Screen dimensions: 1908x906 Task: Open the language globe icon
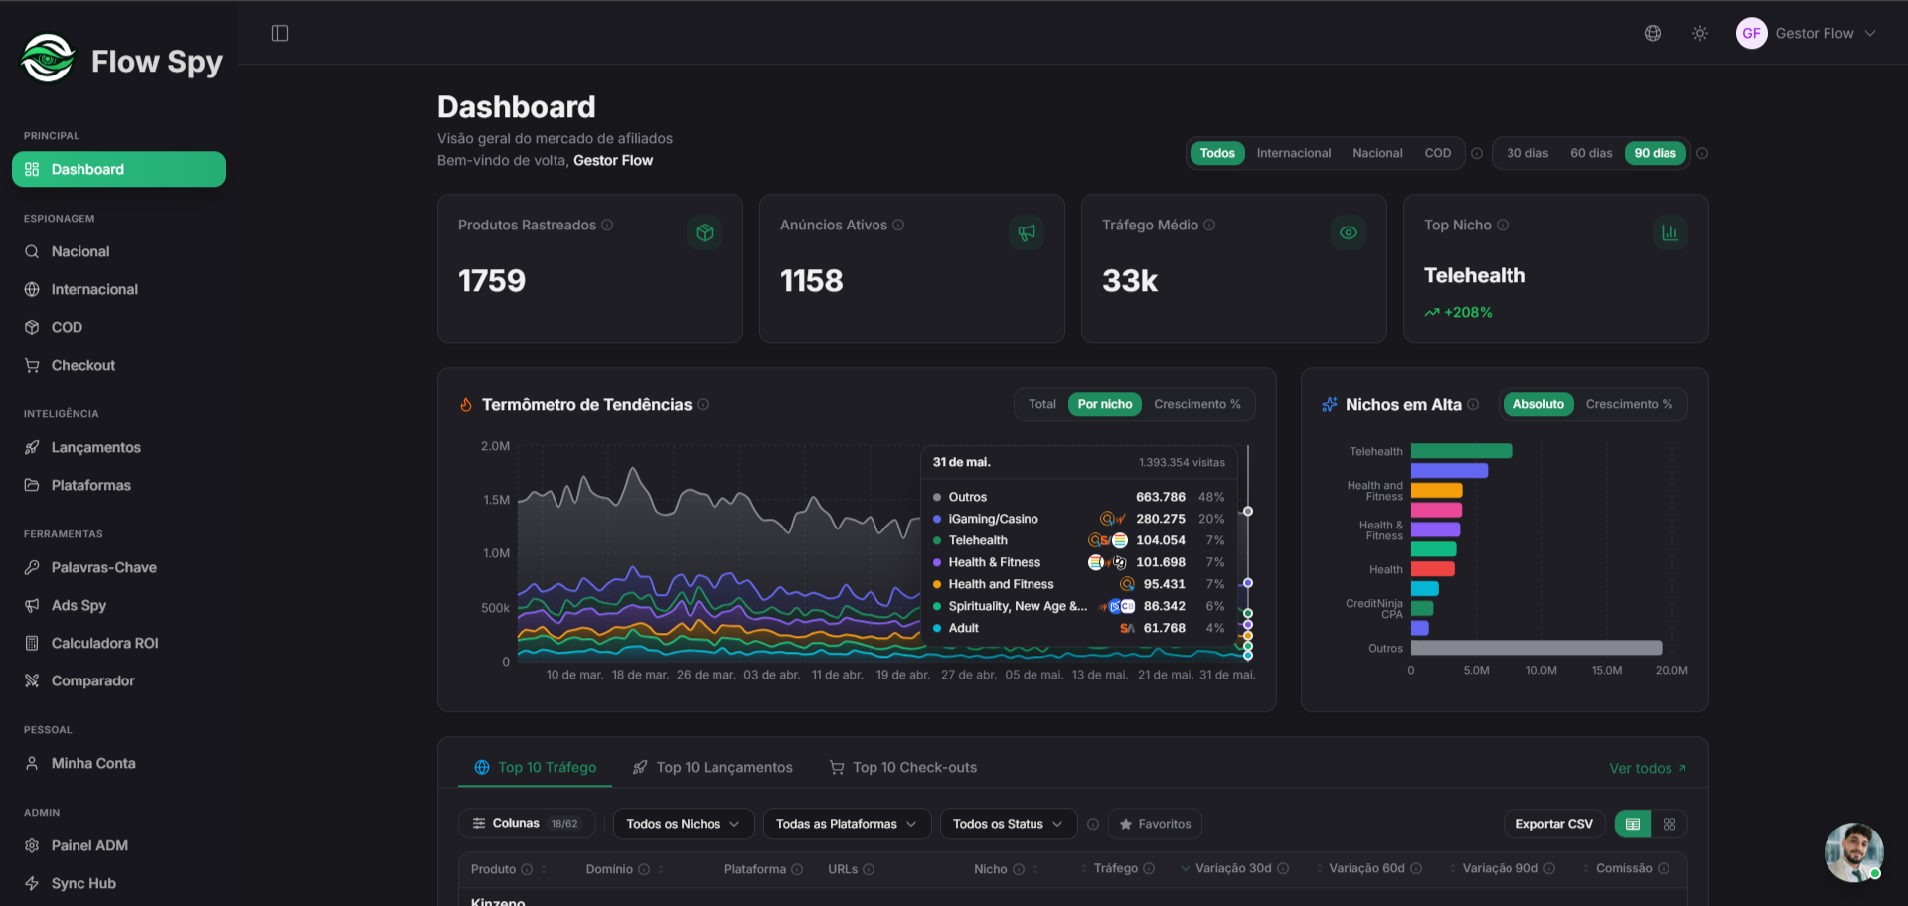(x=1653, y=34)
